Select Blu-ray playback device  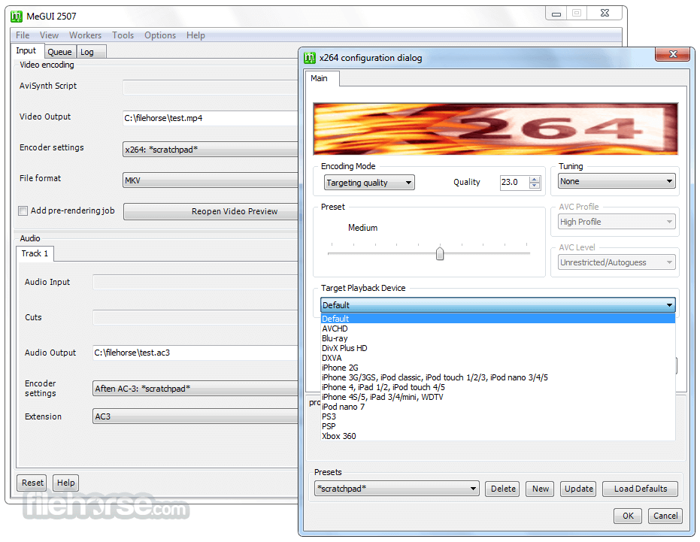[498, 338]
